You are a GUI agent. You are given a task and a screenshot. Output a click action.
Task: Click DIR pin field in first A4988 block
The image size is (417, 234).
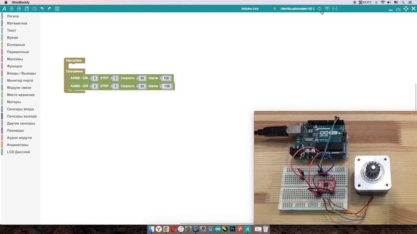tap(94, 78)
